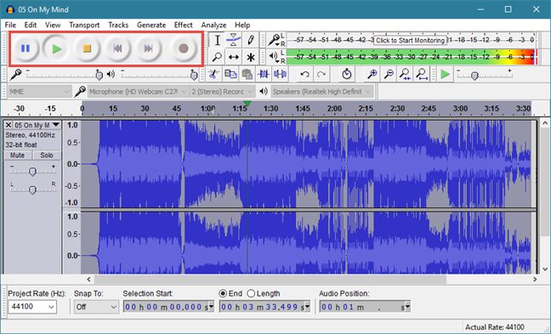Image resolution: width=551 pixels, height=334 pixels.
Task: Click the Cut scissors icon
Action: [213, 74]
